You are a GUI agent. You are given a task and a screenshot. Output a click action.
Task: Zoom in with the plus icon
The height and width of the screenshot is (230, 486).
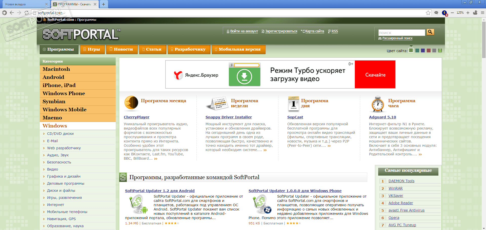tap(468, 13)
